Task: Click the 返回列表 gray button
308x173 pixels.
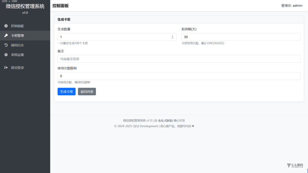Action: (x=87, y=92)
